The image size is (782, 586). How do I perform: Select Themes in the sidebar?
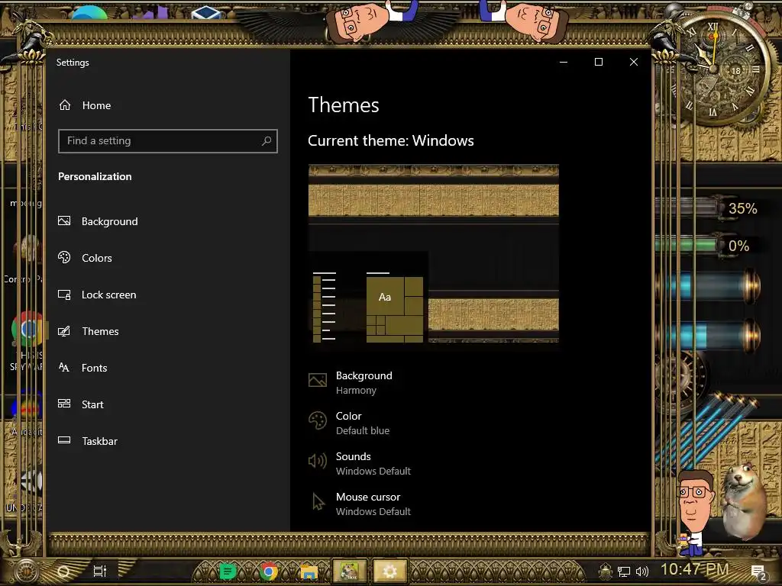tap(89, 331)
